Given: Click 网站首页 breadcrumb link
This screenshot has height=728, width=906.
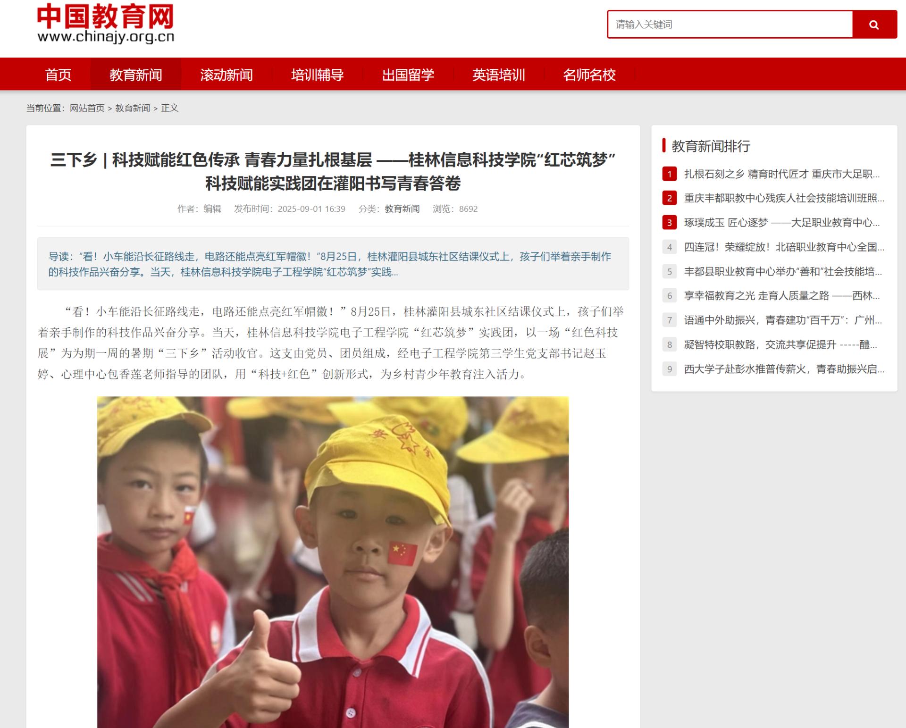Looking at the screenshot, I should click(87, 108).
